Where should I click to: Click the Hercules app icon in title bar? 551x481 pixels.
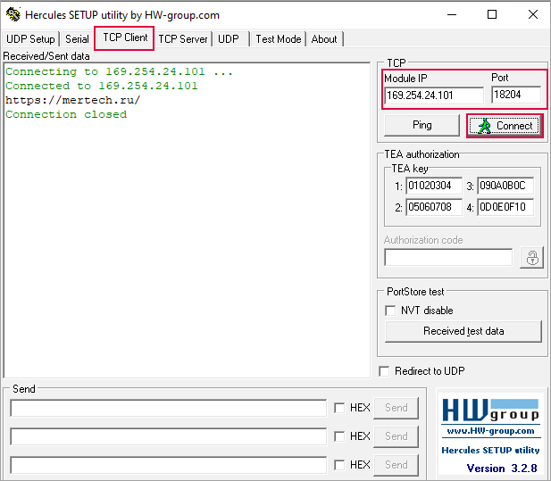pyautogui.click(x=13, y=15)
